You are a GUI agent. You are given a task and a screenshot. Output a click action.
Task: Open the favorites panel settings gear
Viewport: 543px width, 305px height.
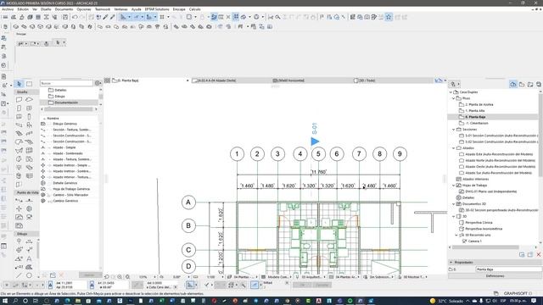[98, 83]
